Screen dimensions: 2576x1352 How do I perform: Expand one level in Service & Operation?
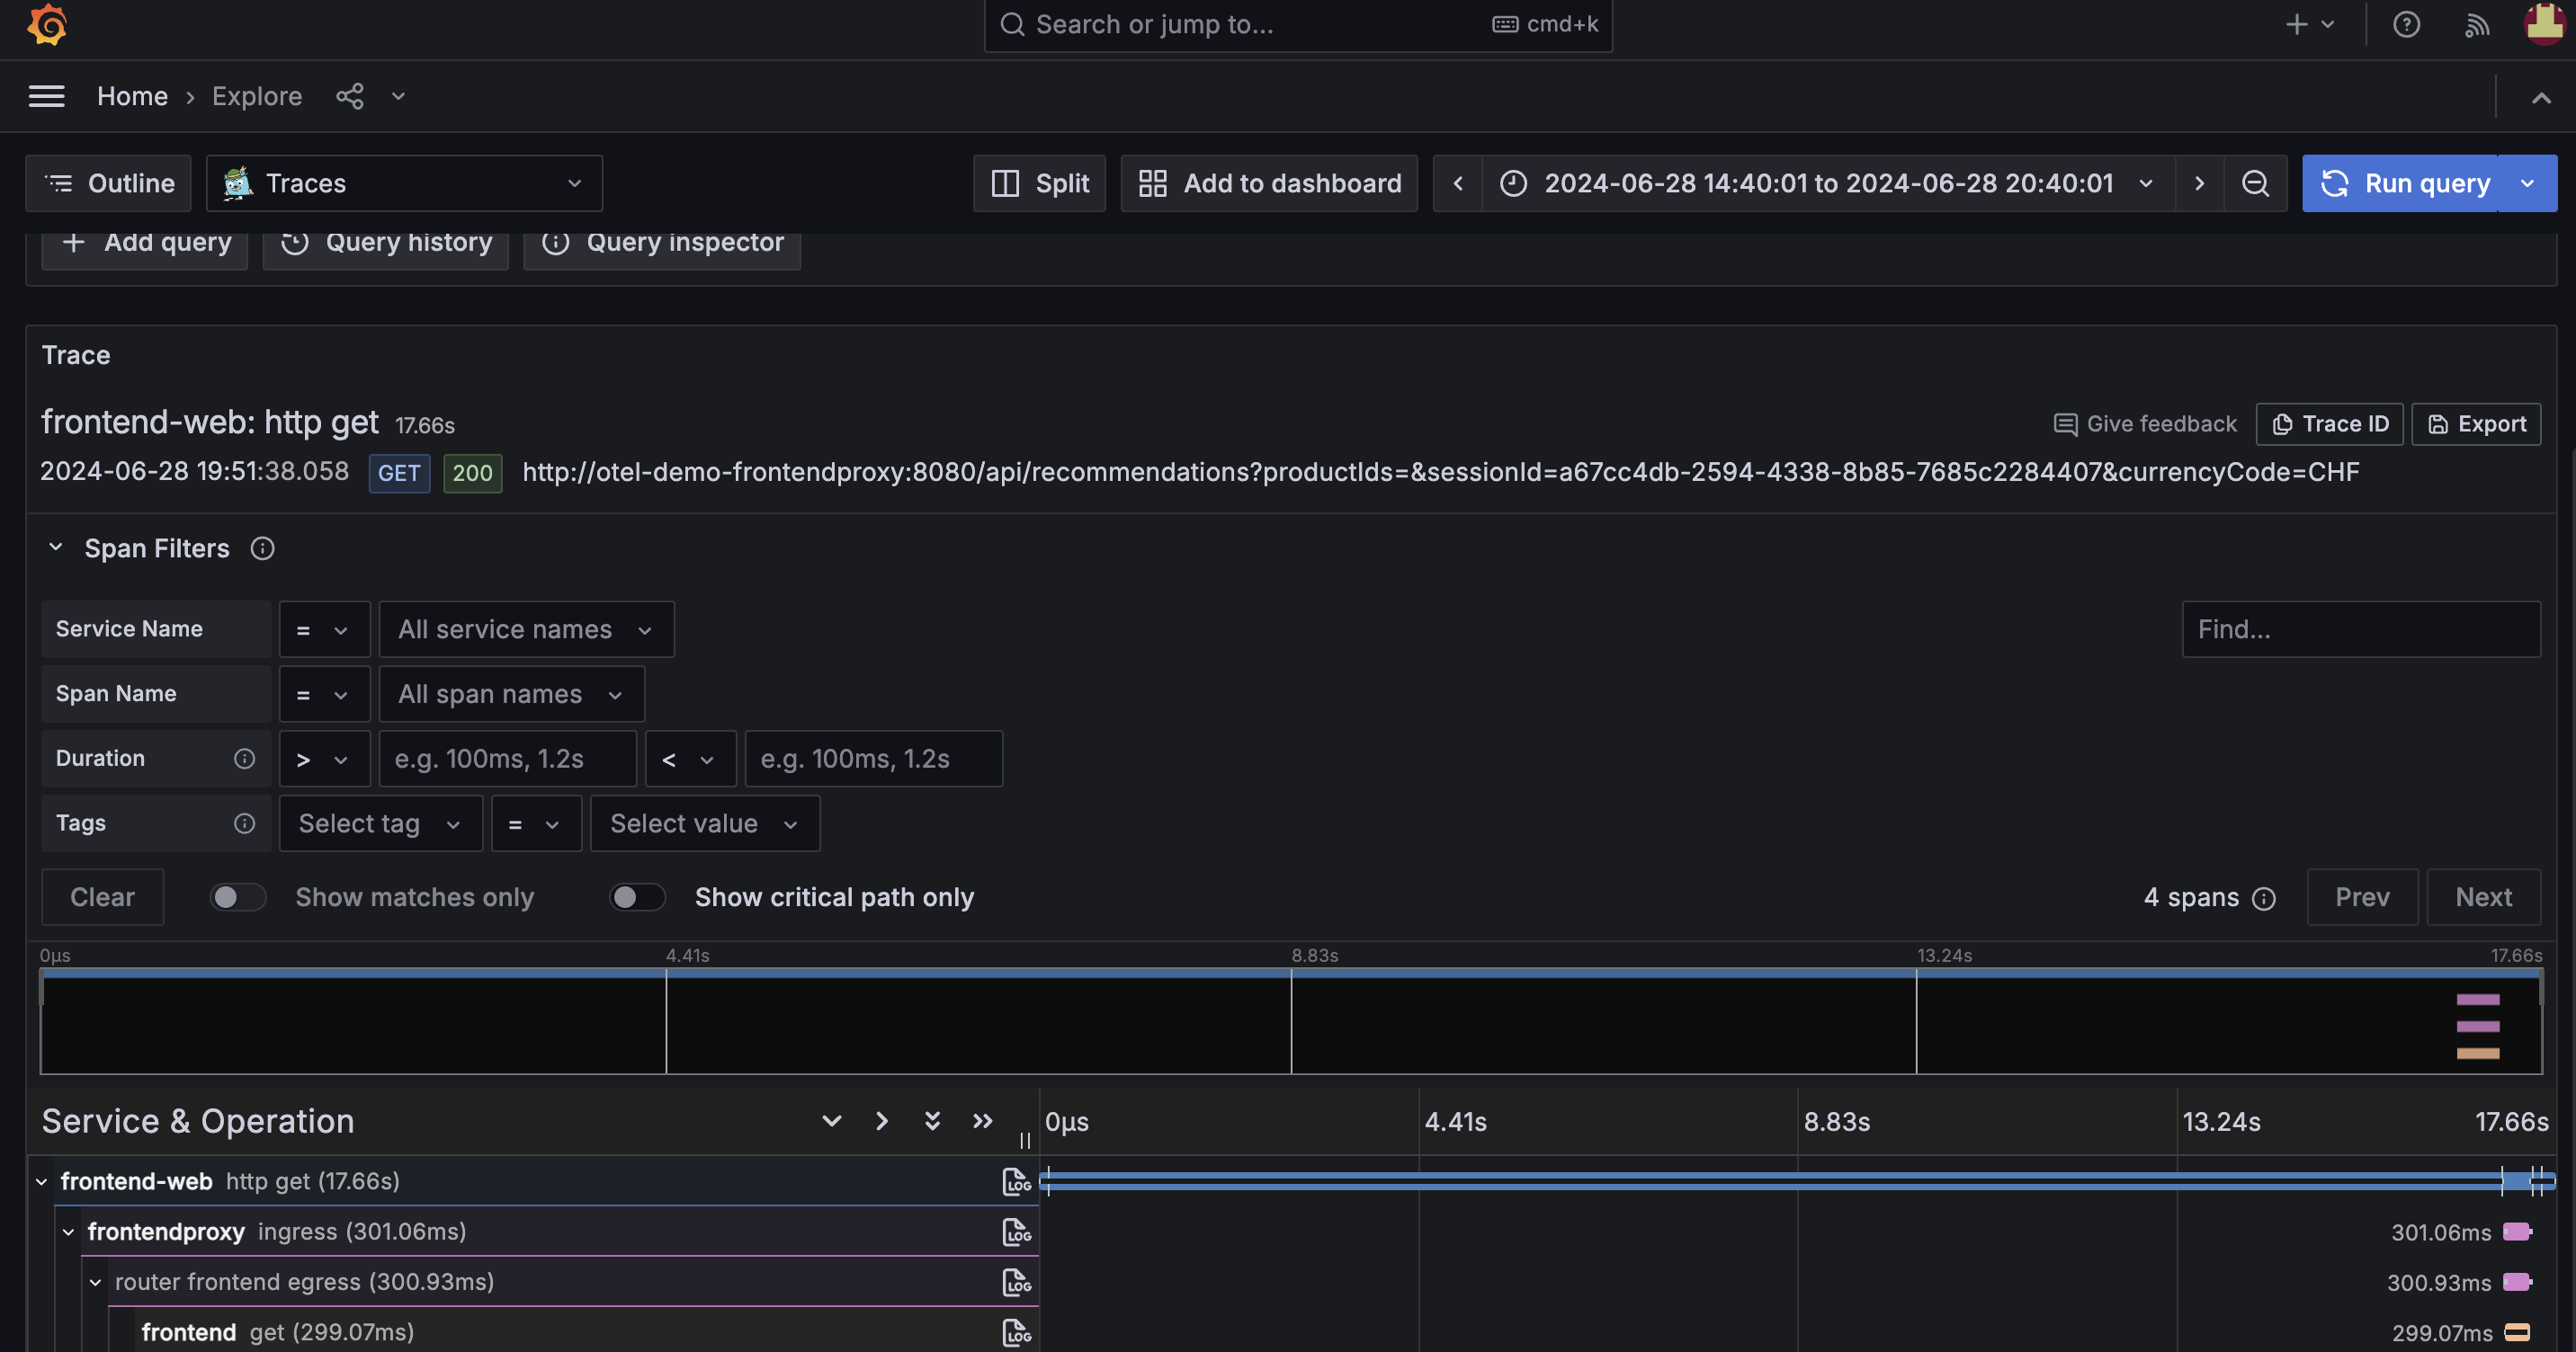tap(831, 1121)
